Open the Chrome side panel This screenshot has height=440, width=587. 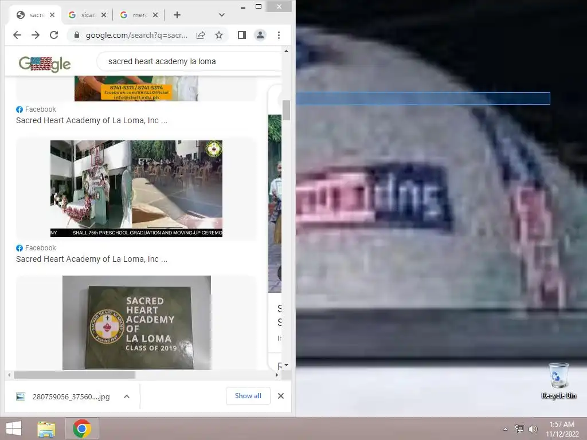tap(242, 35)
